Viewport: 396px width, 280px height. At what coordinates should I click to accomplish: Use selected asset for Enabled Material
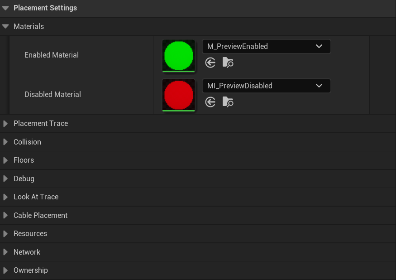point(210,63)
